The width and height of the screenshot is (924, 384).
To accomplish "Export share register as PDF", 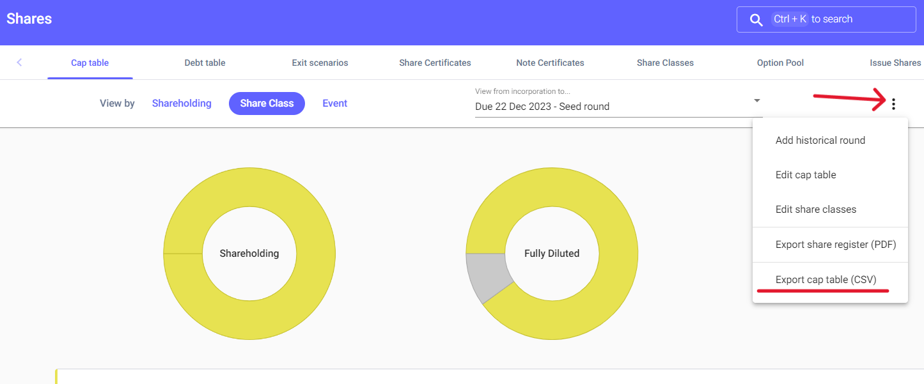I will (835, 245).
